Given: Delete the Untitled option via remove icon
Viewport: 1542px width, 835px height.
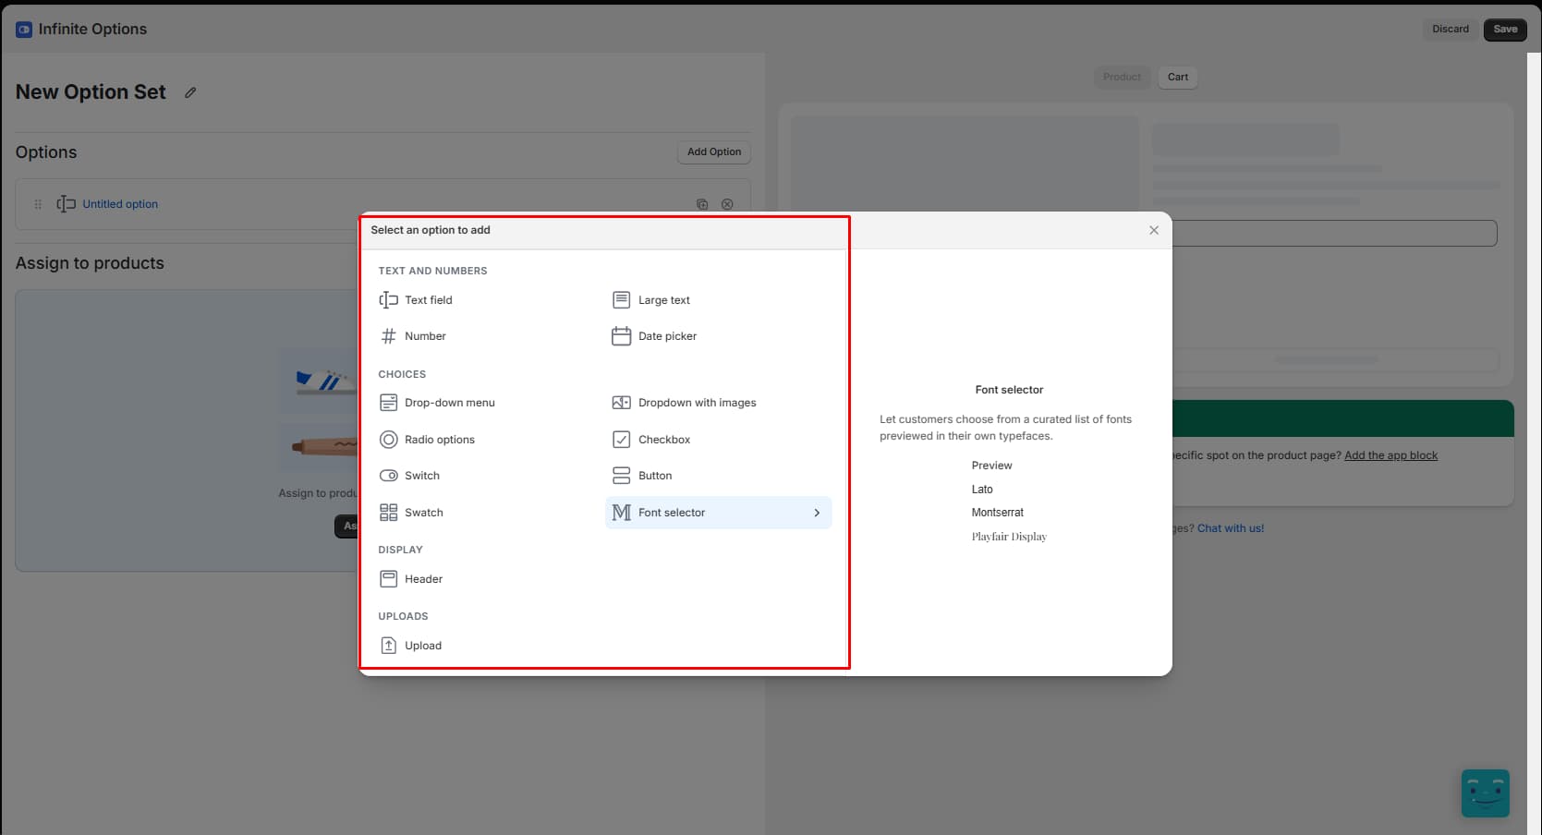Looking at the screenshot, I should 727,204.
